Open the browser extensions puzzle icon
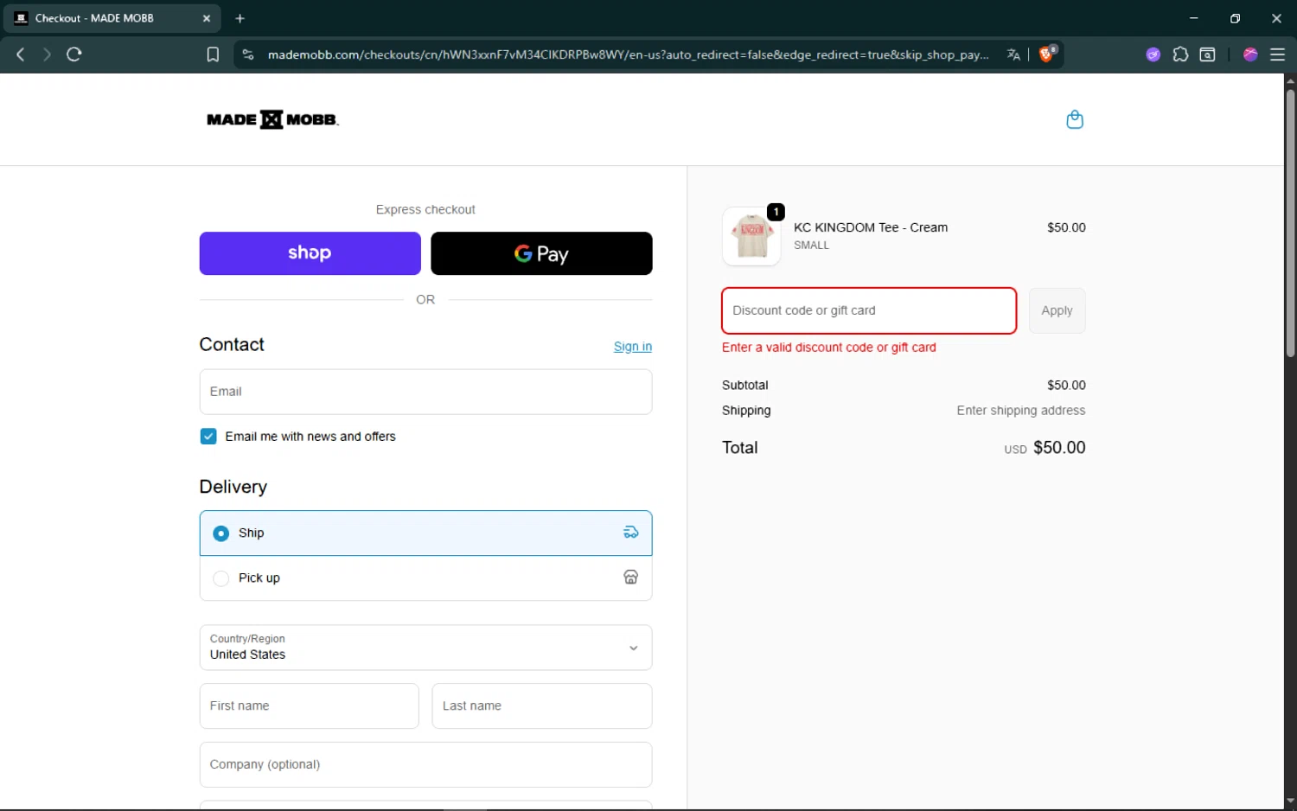Screen dimensions: 1297x811 pos(1180,54)
